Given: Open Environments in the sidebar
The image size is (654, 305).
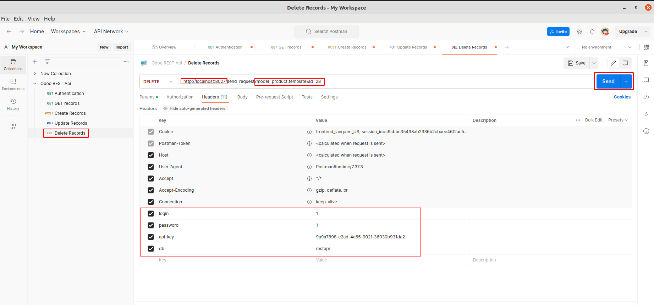Looking at the screenshot, I should coord(13,85).
